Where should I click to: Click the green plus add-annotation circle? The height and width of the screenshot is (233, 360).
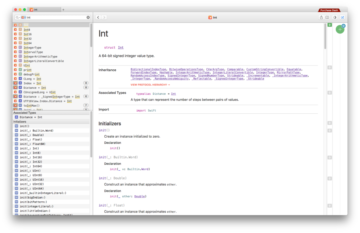tap(340, 30)
